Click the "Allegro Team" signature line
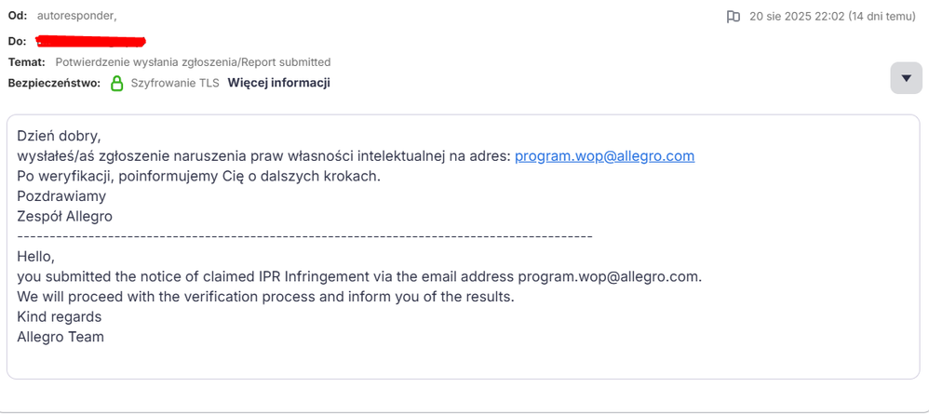The width and height of the screenshot is (929, 414). 61,337
